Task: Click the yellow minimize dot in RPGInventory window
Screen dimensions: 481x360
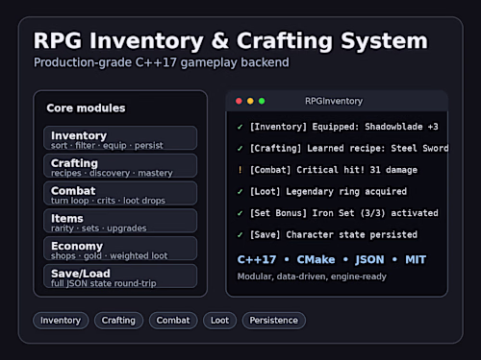Action: pos(250,101)
